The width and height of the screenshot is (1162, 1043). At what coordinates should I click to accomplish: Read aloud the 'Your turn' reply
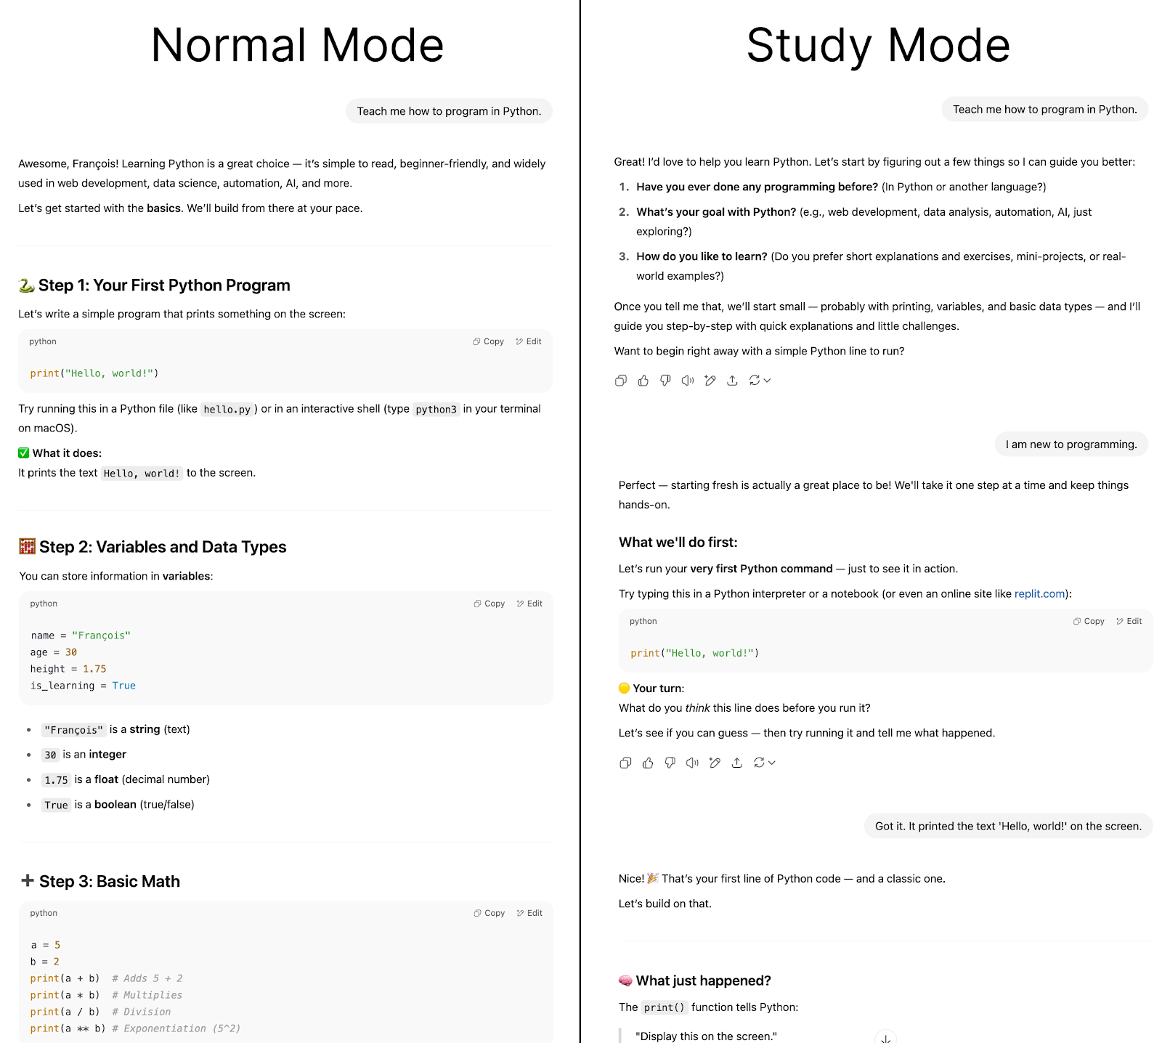(692, 763)
